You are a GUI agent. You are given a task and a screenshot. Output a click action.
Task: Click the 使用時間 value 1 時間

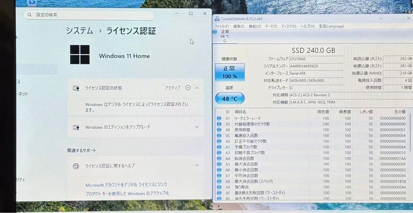pyautogui.click(x=398, y=87)
